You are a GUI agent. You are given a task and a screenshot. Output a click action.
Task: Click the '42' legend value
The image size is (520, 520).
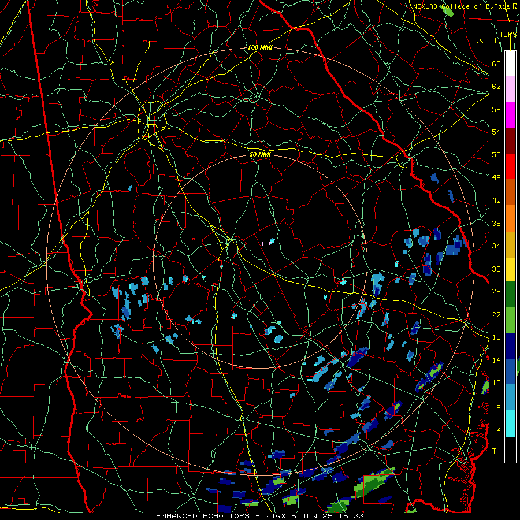coord(496,200)
